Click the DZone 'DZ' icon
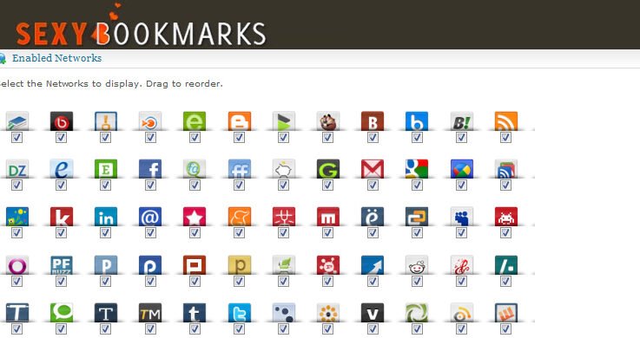This screenshot has height=338, width=640. [17, 169]
